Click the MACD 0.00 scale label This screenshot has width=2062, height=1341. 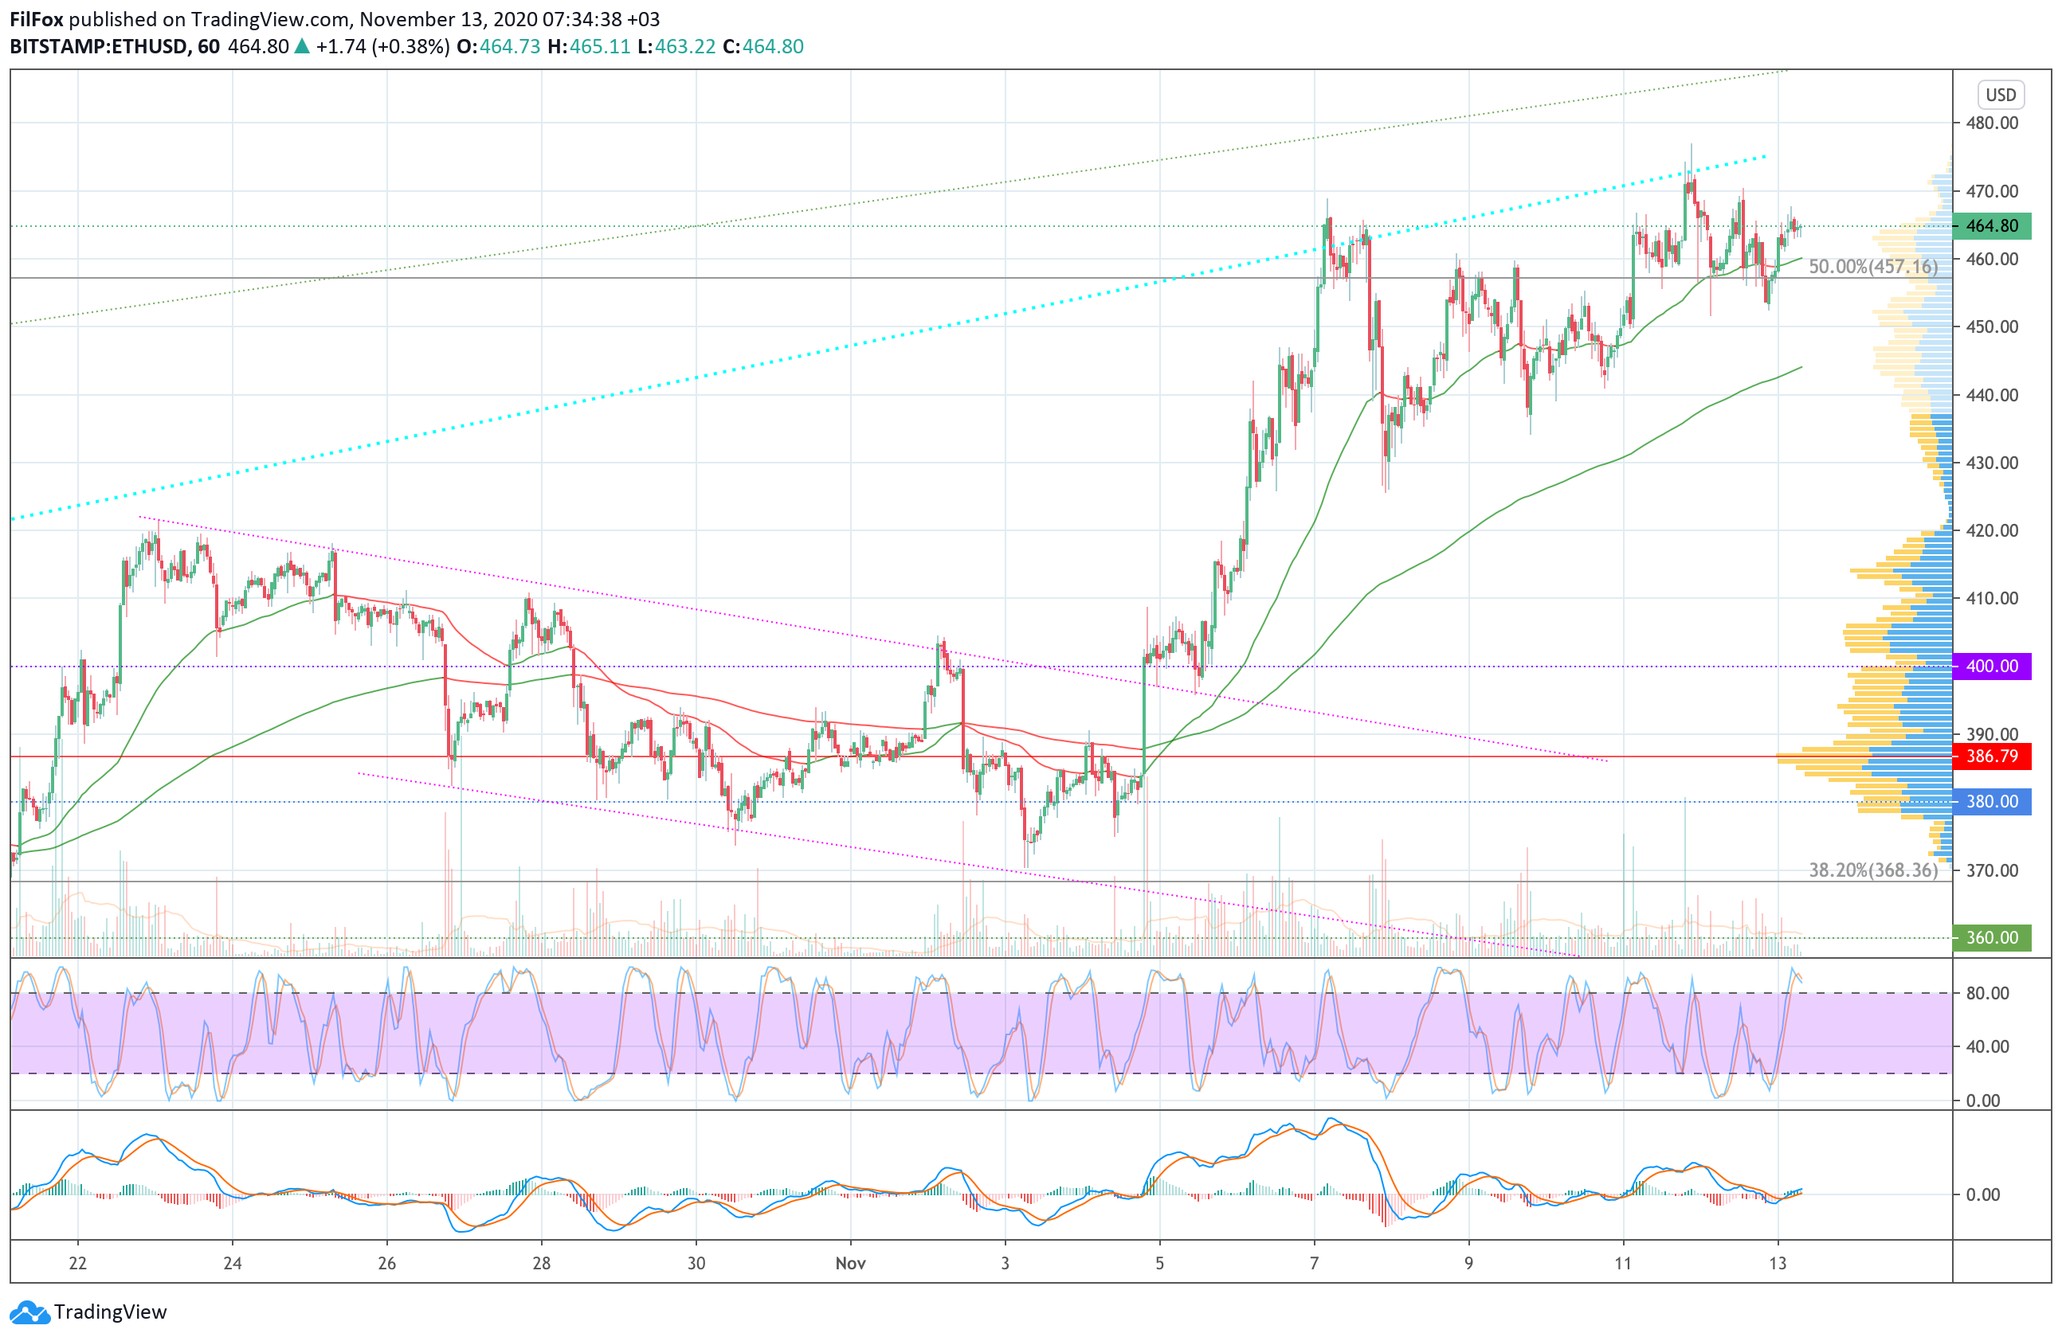[1983, 1194]
